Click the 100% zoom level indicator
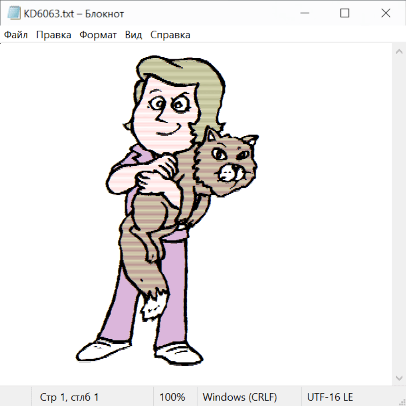Viewport: 406px width, 406px height. (172, 397)
